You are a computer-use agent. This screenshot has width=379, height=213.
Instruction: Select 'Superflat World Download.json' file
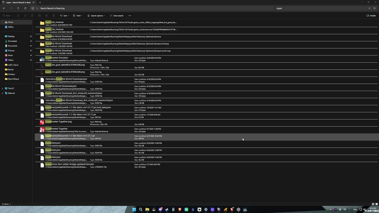pos(207,87)
